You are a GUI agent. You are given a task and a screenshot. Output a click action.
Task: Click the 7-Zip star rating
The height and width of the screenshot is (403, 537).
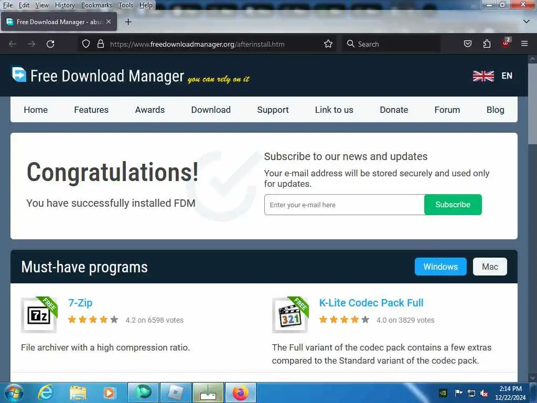coord(93,320)
